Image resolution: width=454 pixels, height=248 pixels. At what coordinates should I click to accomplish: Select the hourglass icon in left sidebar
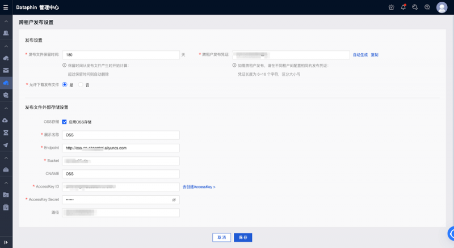(x=6, y=132)
